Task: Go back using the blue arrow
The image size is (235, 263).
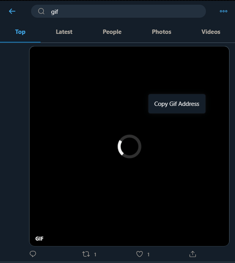Action: pos(12,11)
